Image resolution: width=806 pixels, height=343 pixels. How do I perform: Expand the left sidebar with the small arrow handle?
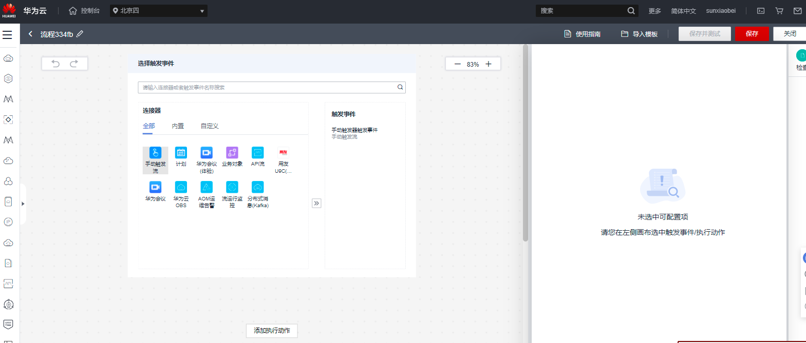[x=23, y=204]
